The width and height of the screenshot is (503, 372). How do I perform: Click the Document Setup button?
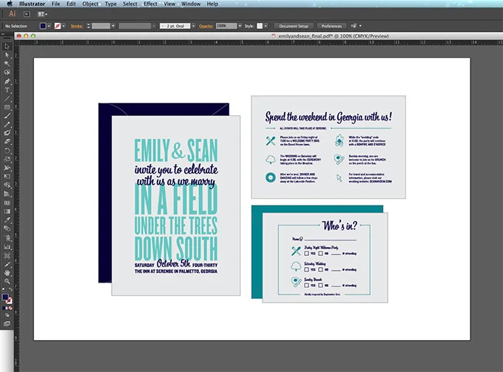click(294, 26)
